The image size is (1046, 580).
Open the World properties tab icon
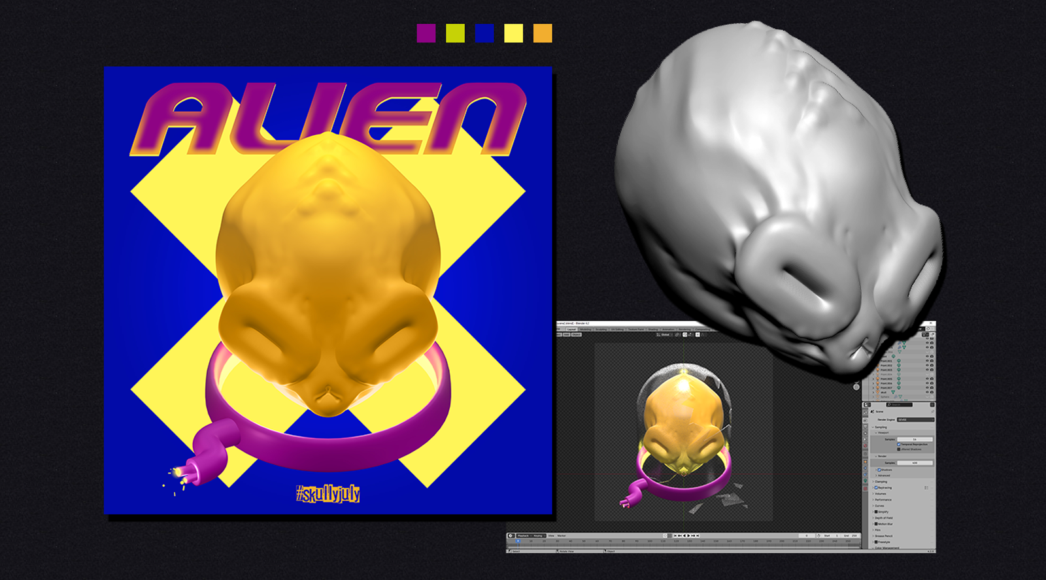tap(866, 444)
